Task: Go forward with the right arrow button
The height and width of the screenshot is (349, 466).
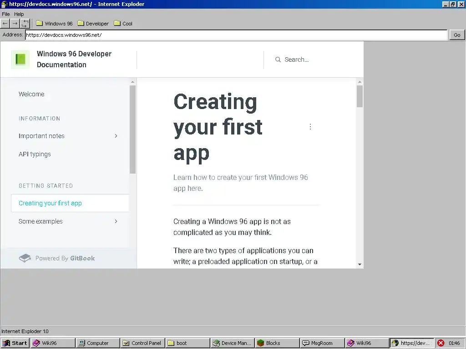Action: 15,24
